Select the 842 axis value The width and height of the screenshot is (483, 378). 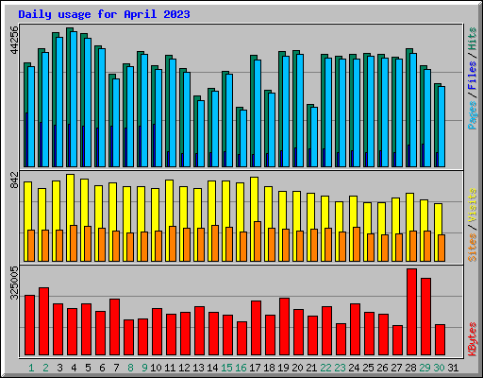pos(14,180)
